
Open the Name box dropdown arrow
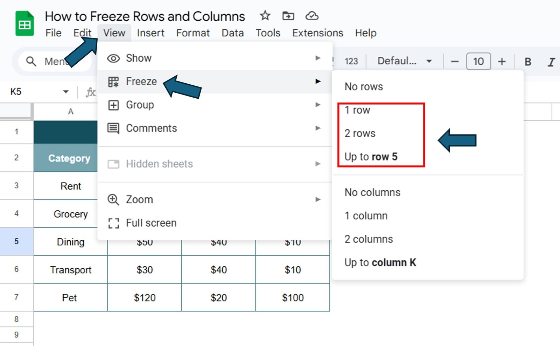tap(65, 92)
